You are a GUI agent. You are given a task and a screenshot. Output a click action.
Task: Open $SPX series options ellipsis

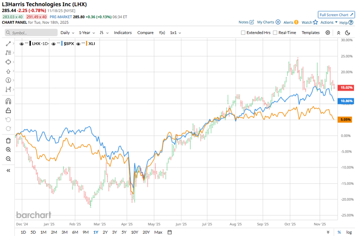[59, 43]
